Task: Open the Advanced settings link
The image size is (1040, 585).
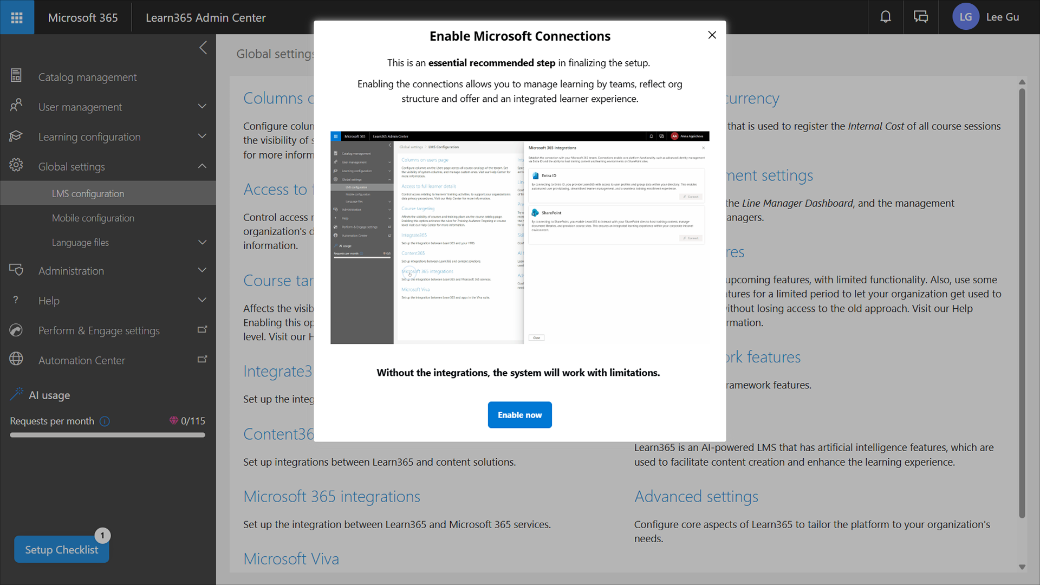Action: 696,496
